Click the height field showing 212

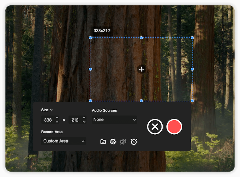pyautogui.click(x=75, y=120)
